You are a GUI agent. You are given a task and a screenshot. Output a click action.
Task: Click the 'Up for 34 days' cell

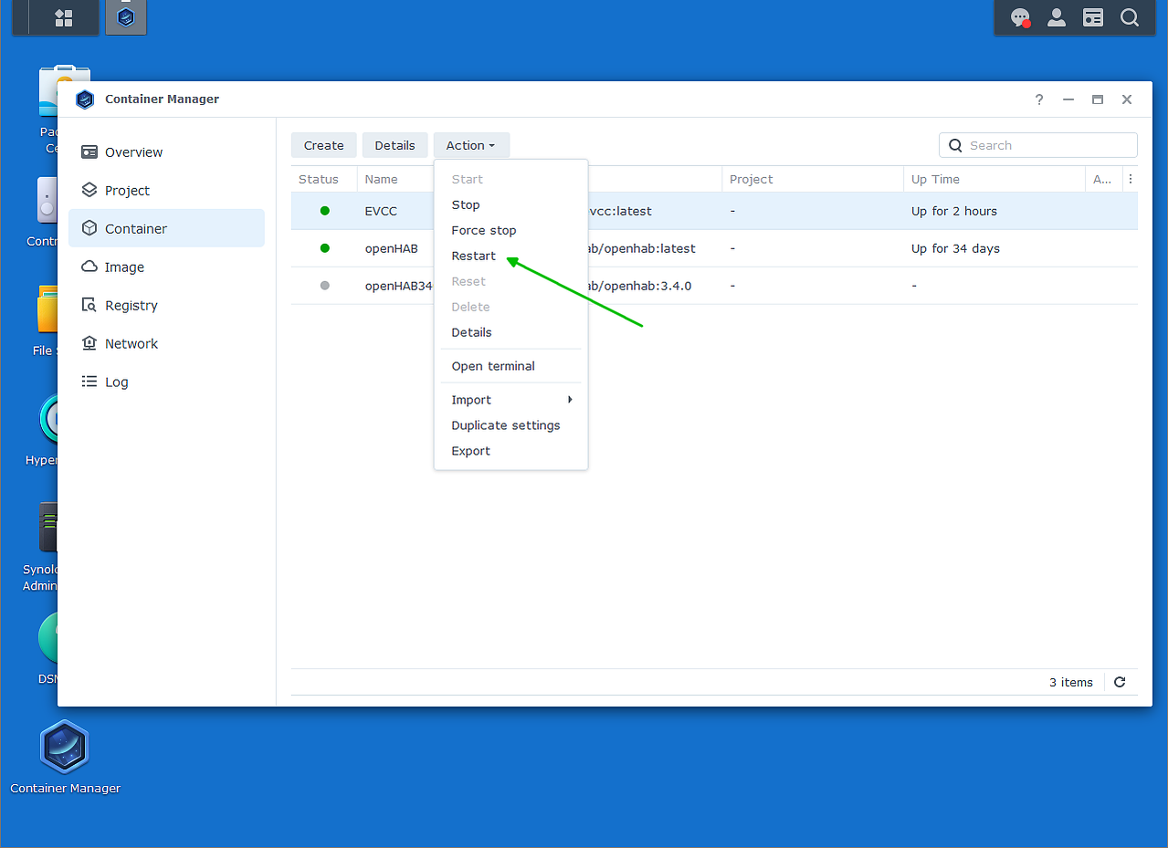pyautogui.click(x=955, y=248)
